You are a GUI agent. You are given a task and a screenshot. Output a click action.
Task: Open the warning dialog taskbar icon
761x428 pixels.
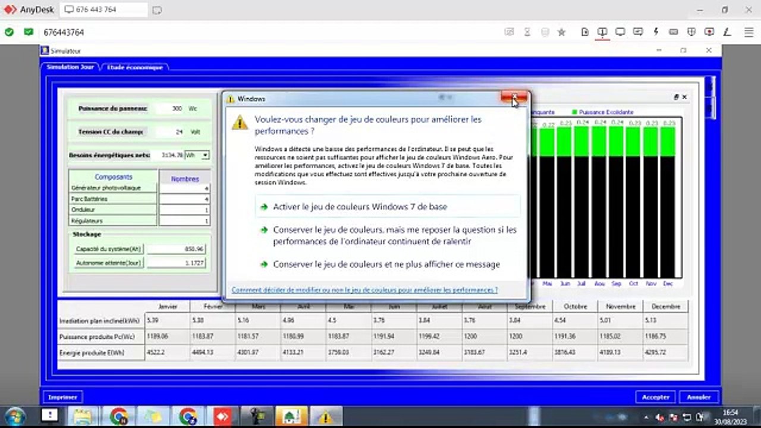click(325, 416)
